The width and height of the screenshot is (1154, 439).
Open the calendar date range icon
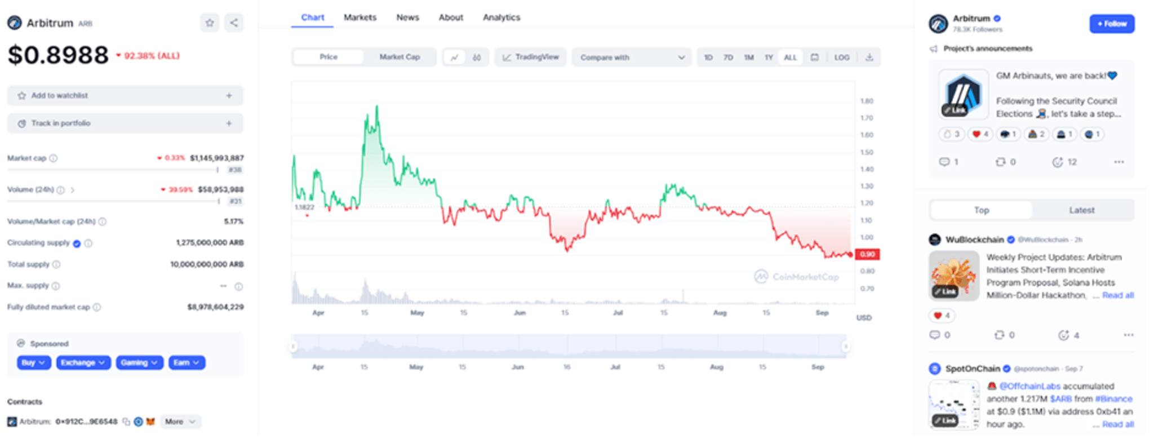[814, 57]
